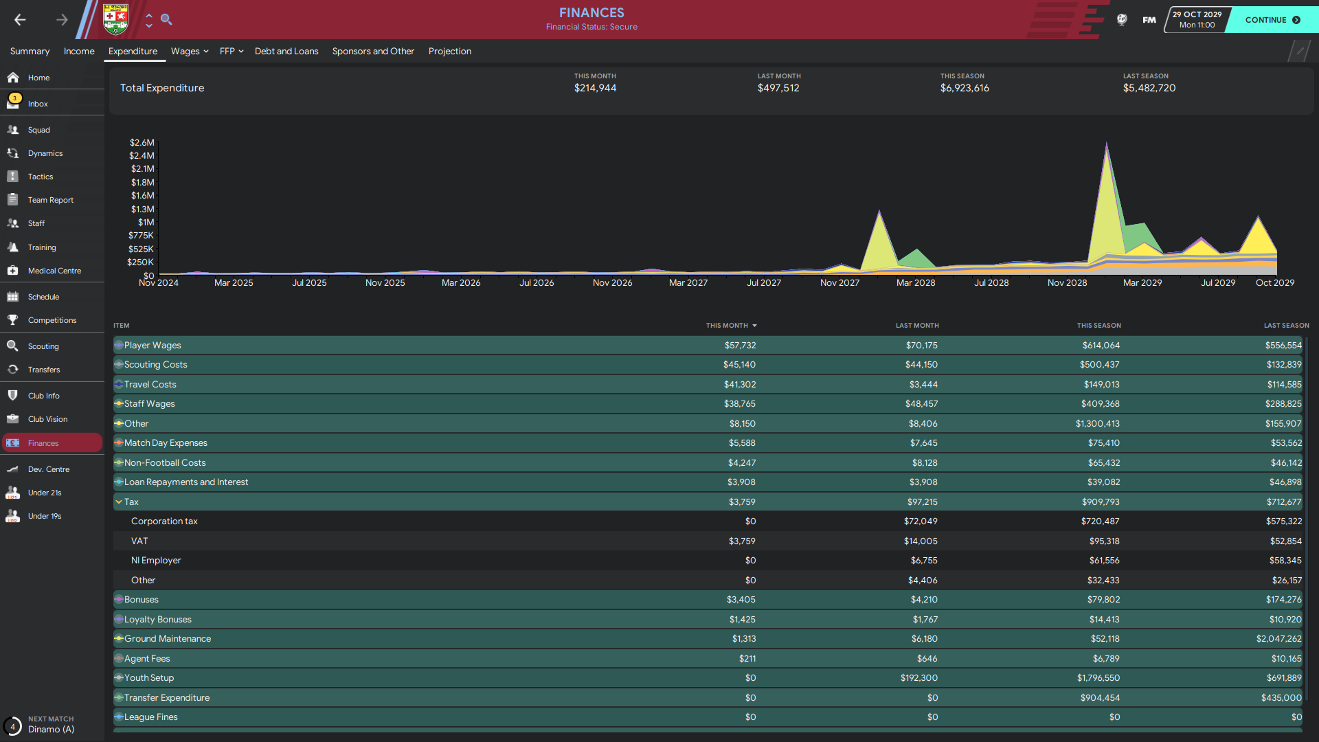Screen dimensions: 1319x742
Task: Click the Corporation tax row
Action: tap(709, 521)
